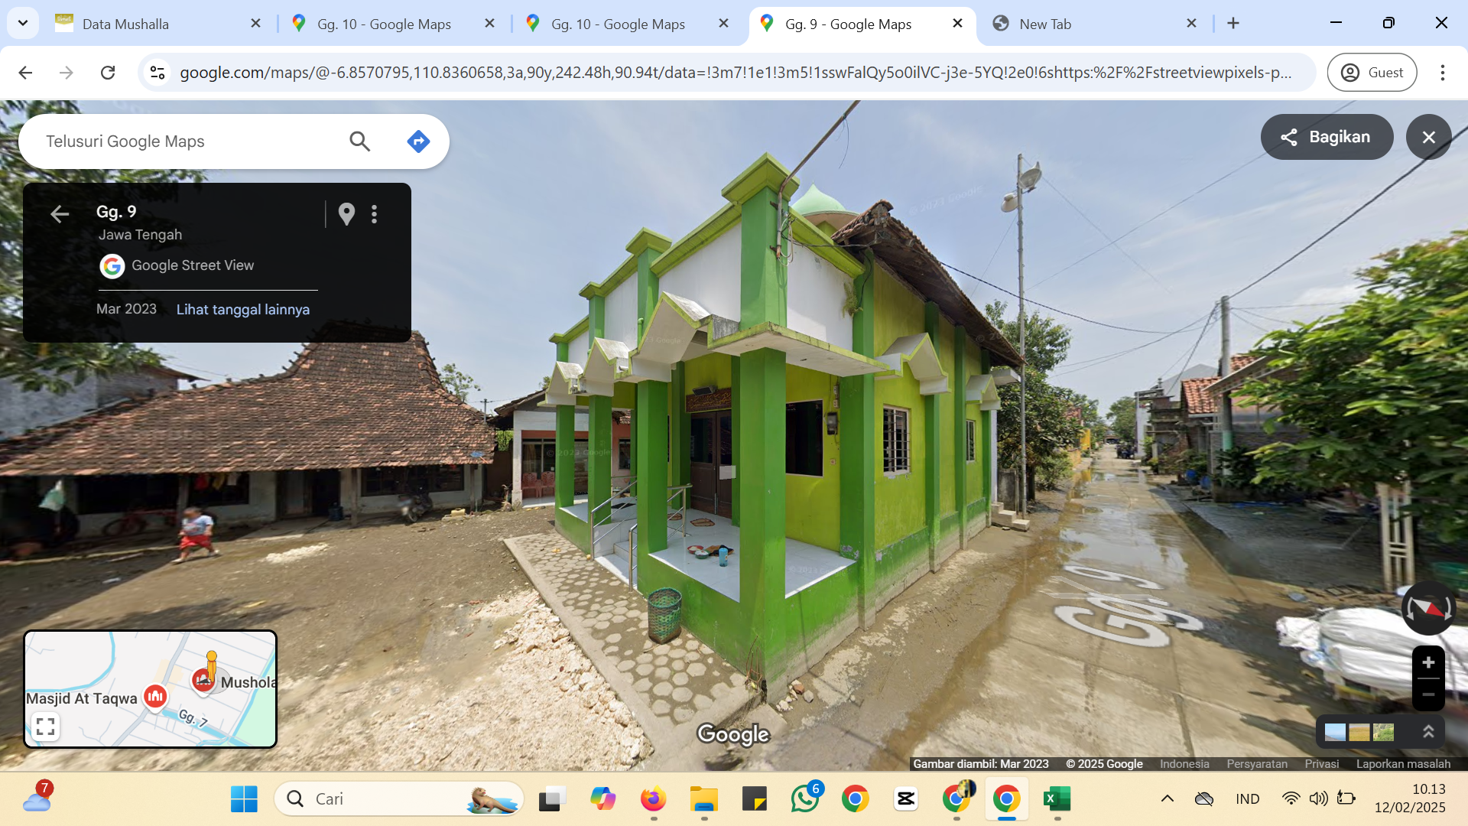
Task: Open the three-dot options in Street View panel
Action: point(374,214)
